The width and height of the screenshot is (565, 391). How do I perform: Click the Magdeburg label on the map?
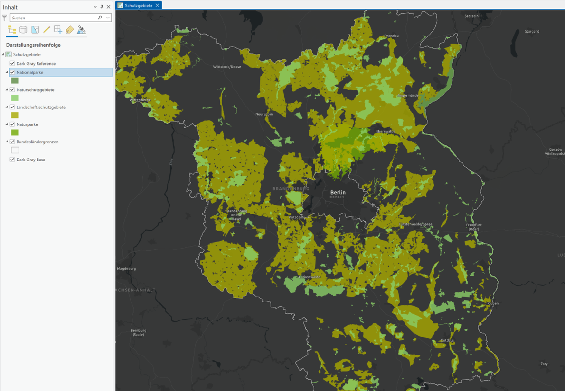pyautogui.click(x=127, y=269)
